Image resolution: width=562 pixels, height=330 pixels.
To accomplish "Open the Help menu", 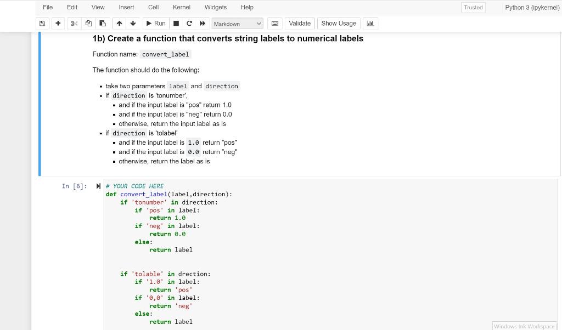I will pyautogui.click(x=247, y=7).
